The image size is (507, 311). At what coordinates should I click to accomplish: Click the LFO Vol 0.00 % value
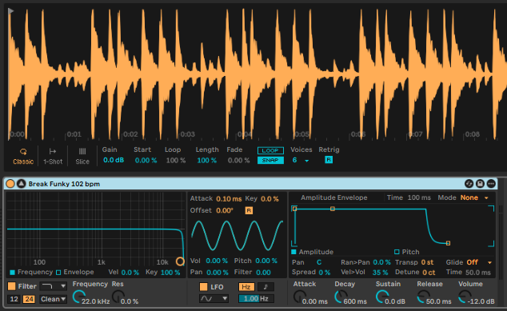coord(217,261)
